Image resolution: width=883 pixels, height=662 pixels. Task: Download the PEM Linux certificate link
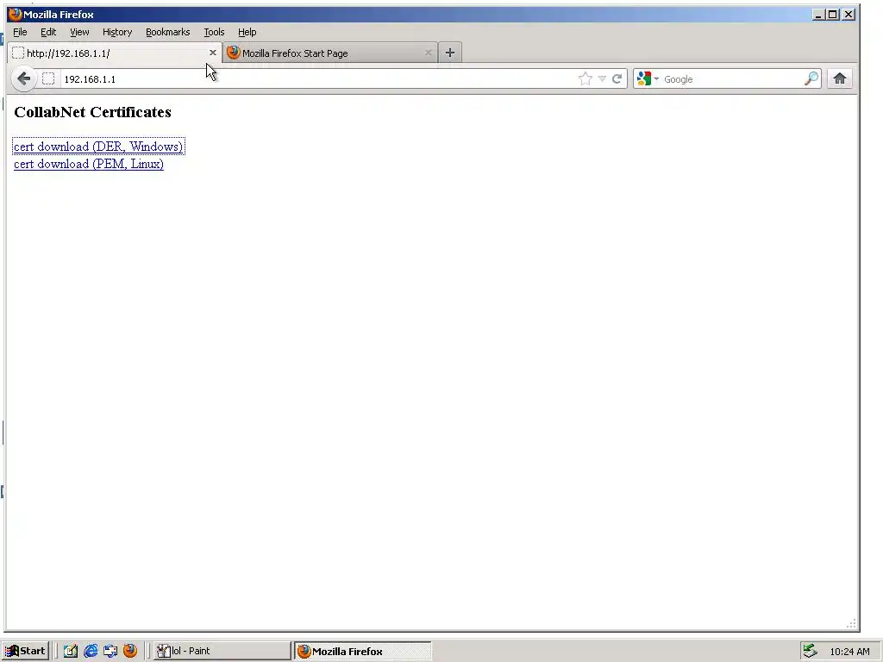point(89,164)
